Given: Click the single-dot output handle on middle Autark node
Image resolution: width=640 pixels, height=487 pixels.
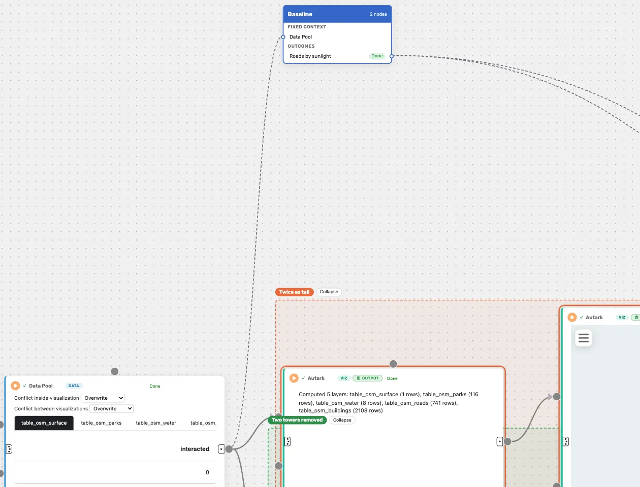Looking at the screenshot, I should click(500, 441).
